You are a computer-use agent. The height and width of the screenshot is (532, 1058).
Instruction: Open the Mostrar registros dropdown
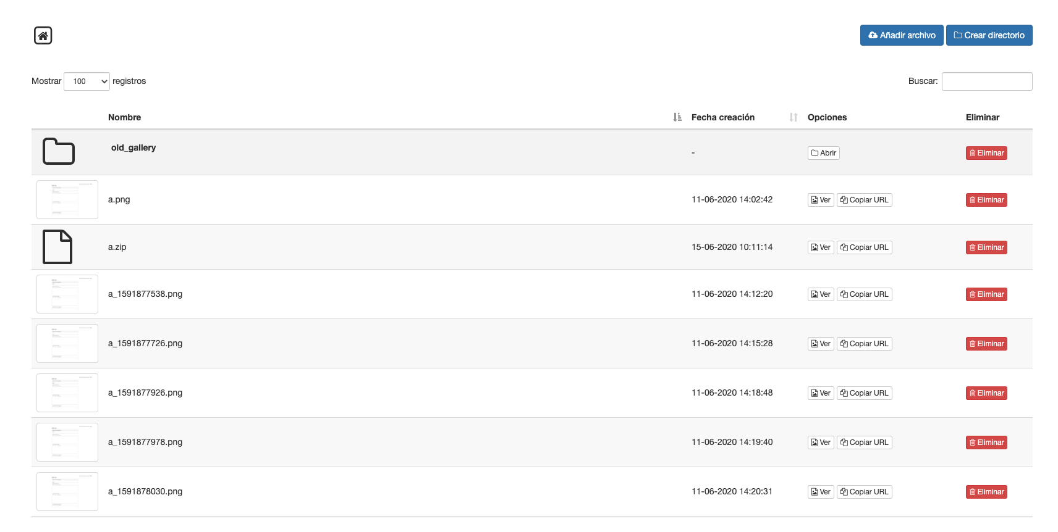tap(87, 81)
